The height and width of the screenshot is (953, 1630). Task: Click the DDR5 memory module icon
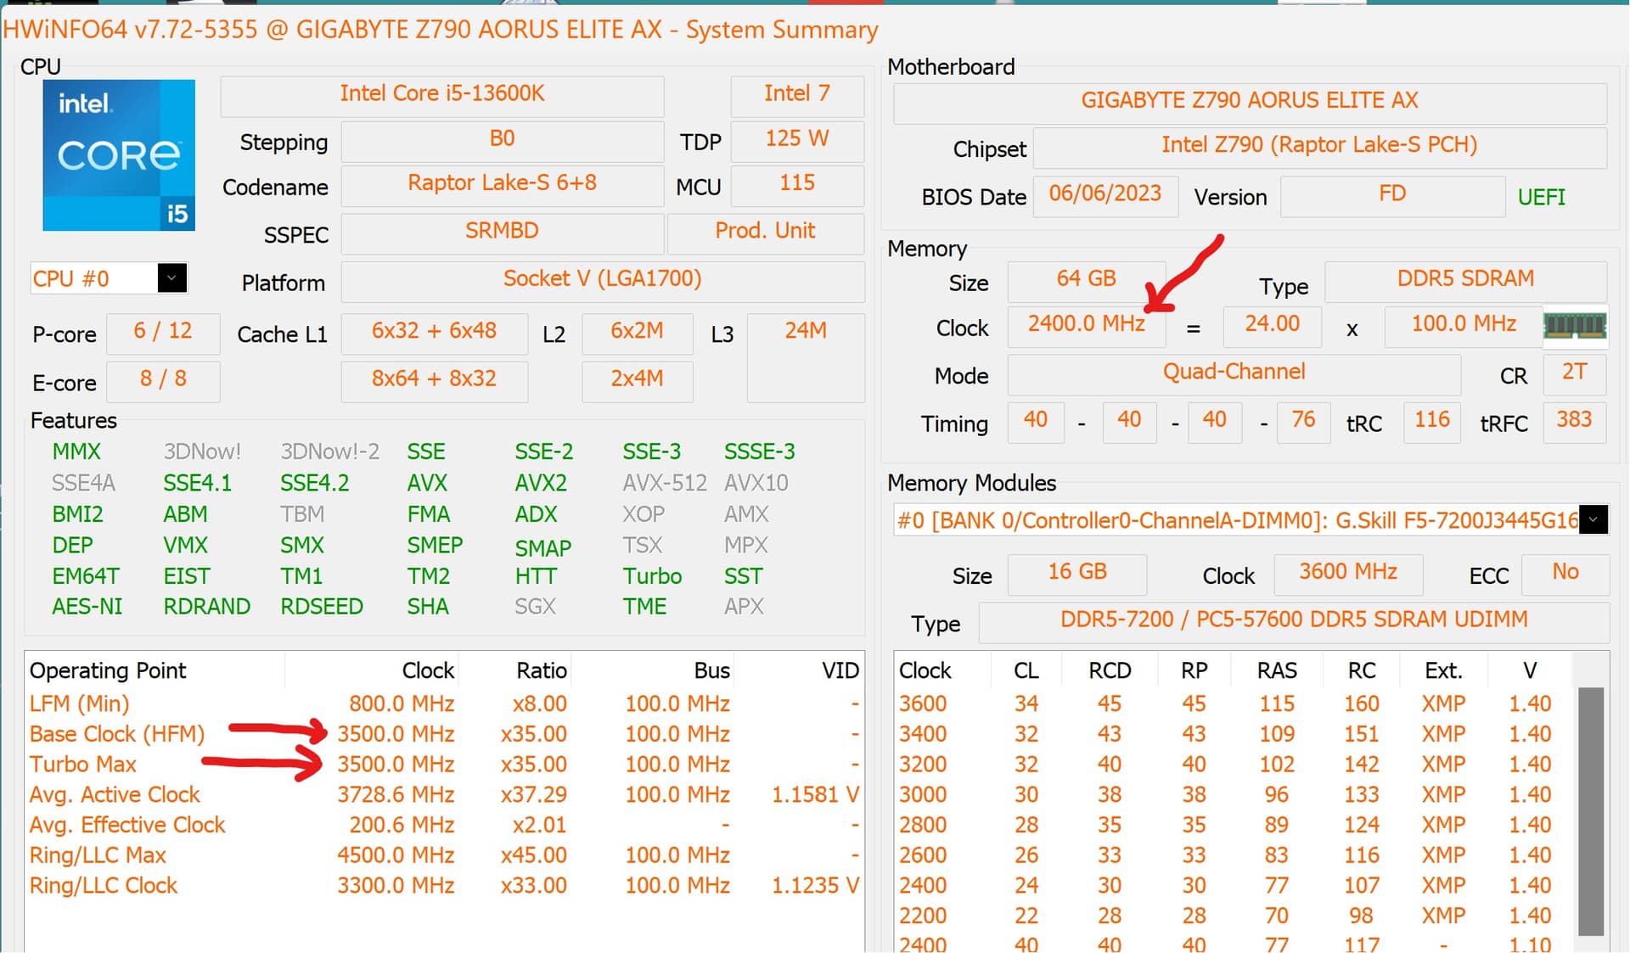1575,327
